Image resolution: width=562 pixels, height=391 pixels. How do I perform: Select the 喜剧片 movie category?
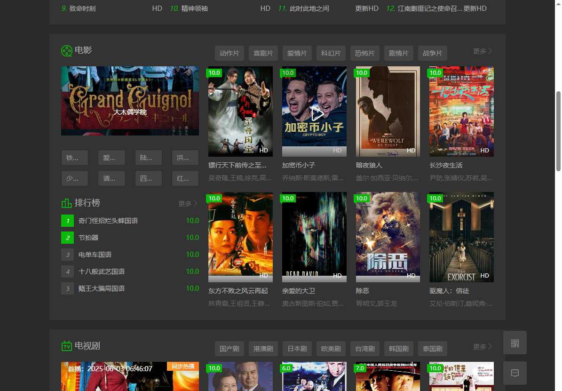263,53
